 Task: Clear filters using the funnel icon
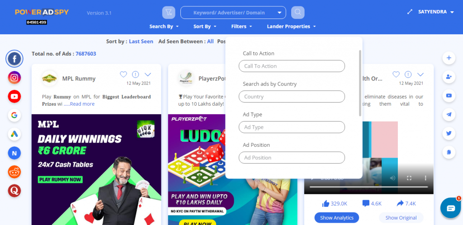click(x=169, y=12)
